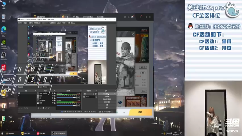Viewport: 242px width, 136px height.
Task: Add a new source with the plus icon
Action: 38,108
